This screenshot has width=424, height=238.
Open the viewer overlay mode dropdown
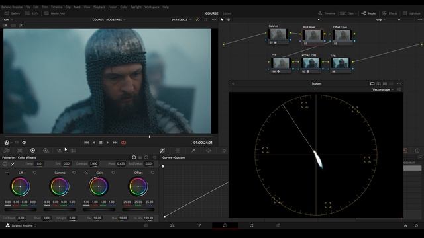(x=8, y=143)
